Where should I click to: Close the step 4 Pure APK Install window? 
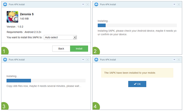coord(179,60)
